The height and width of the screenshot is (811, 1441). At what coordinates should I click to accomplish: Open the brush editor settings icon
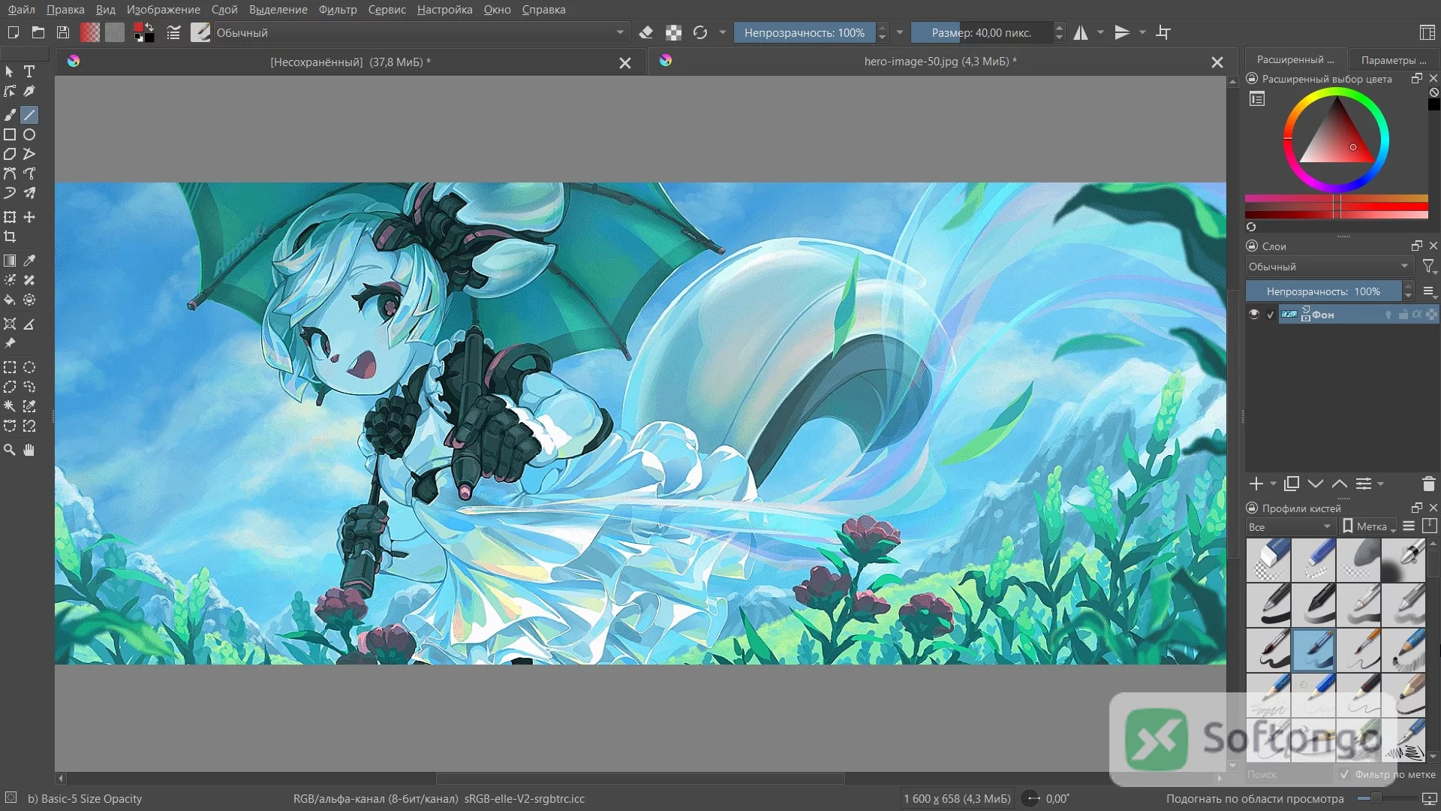point(173,32)
